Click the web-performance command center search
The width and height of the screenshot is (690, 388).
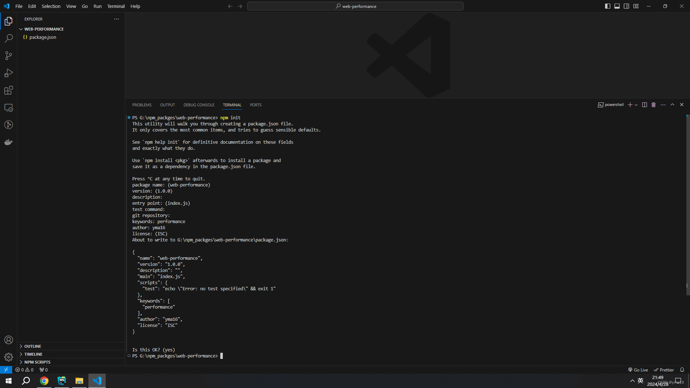coord(355,6)
